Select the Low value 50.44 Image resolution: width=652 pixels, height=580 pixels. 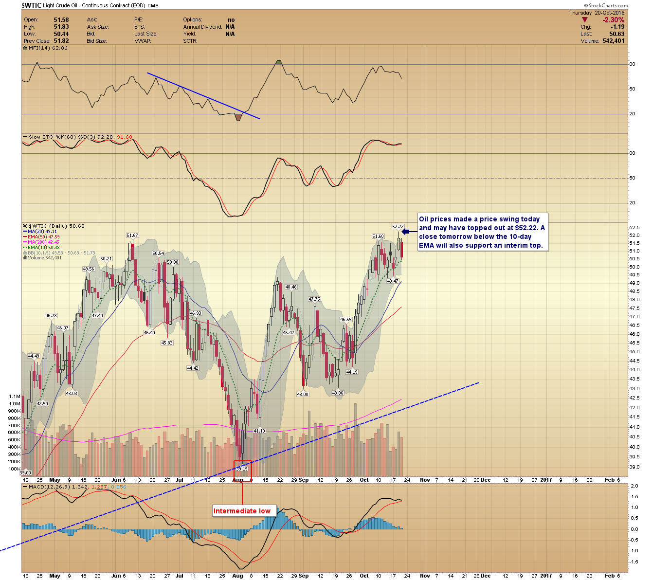coord(61,34)
